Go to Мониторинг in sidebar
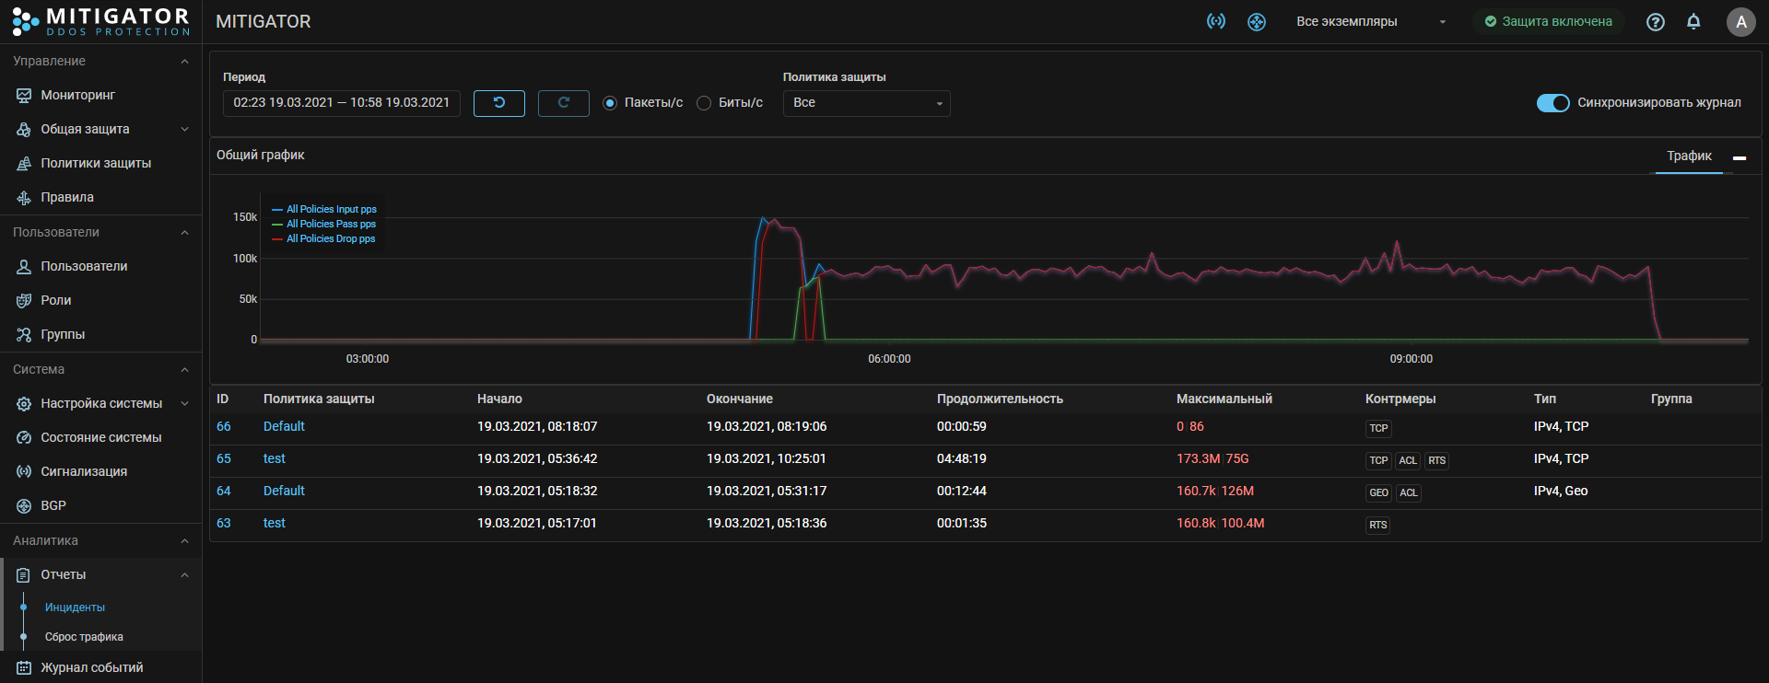 pyautogui.click(x=78, y=95)
